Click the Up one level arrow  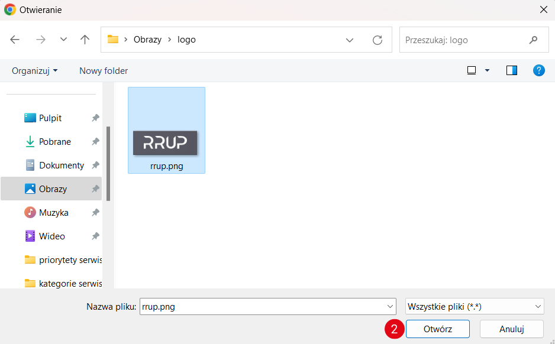(85, 40)
